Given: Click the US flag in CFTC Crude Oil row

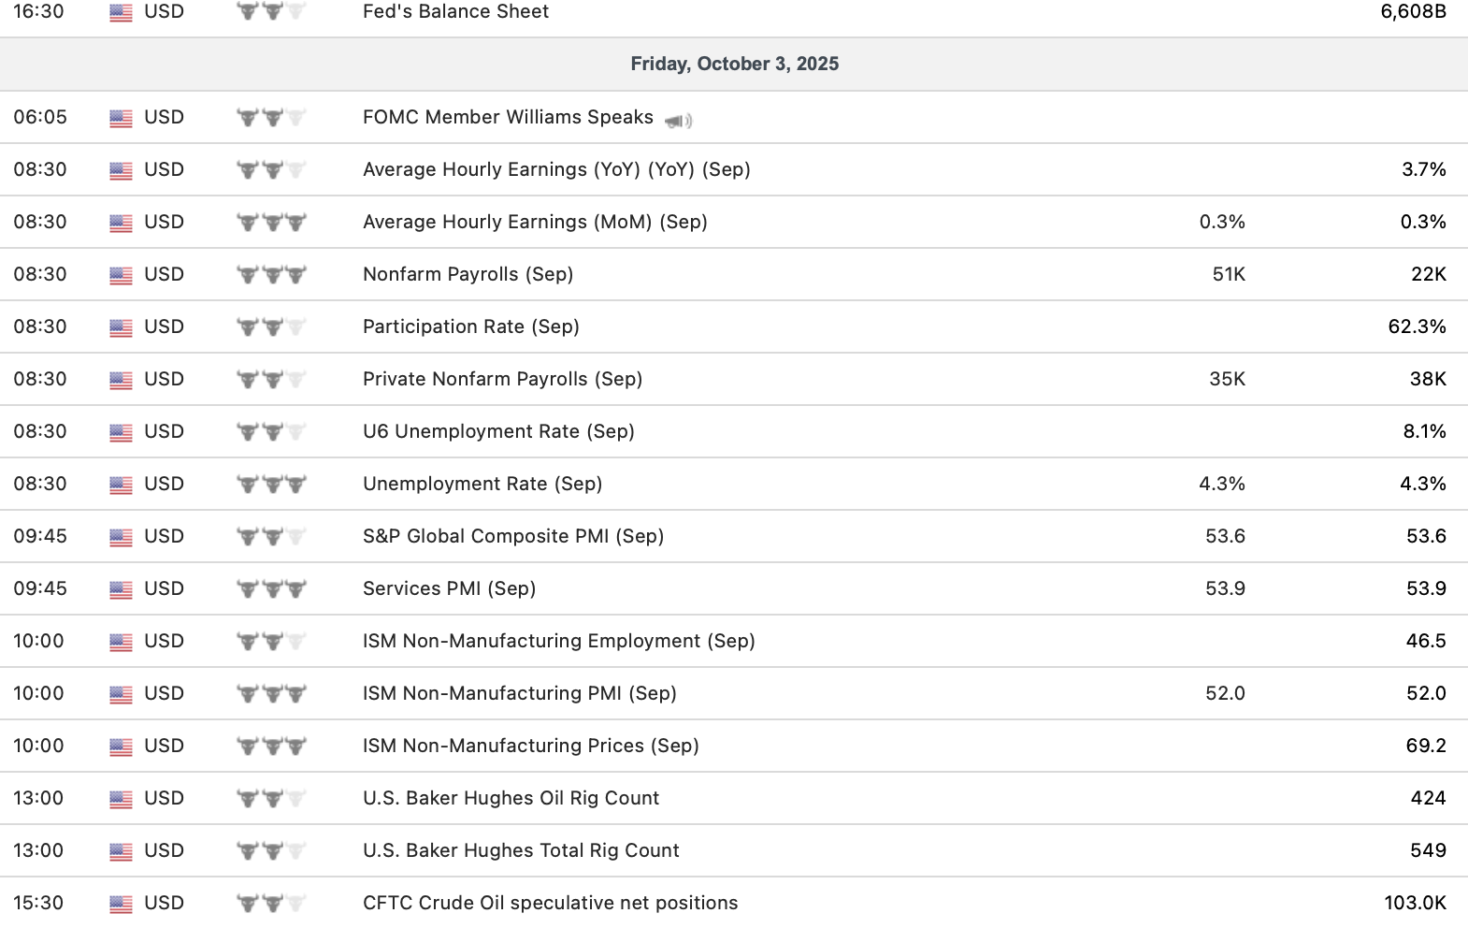Looking at the screenshot, I should (x=121, y=904).
